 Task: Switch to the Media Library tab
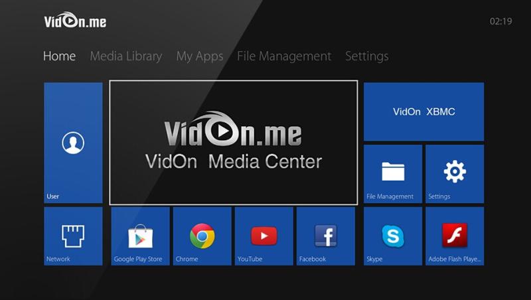pos(125,56)
